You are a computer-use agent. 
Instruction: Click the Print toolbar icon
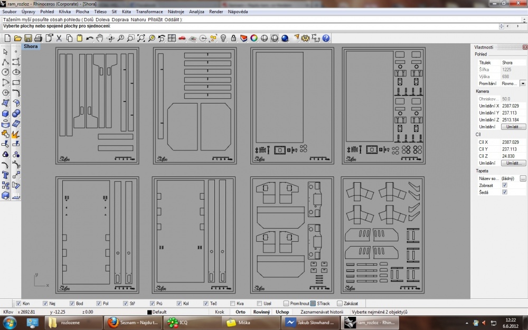(x=39, y=38)
